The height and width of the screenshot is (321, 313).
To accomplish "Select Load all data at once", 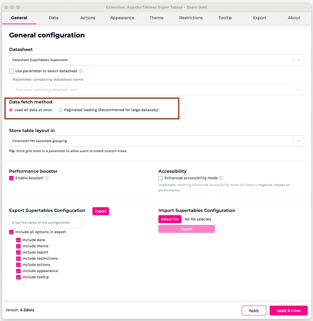I will (11, 110).
